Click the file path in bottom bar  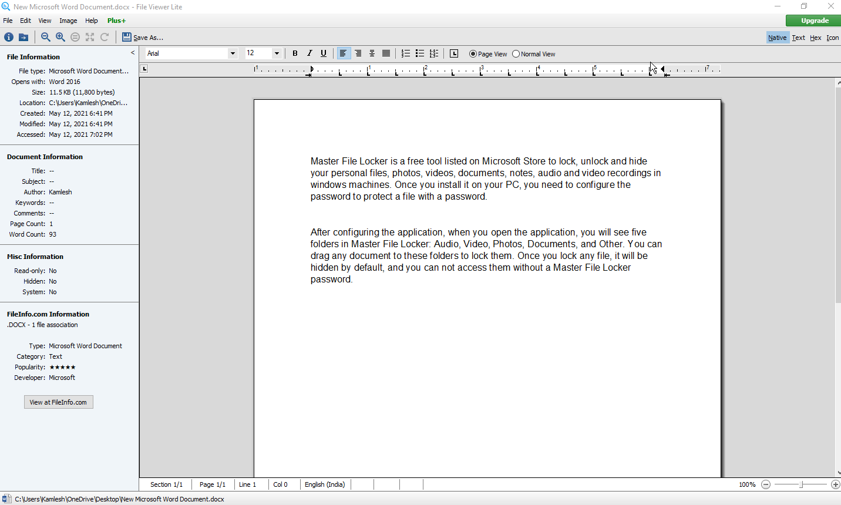click(x=119, y=499)
